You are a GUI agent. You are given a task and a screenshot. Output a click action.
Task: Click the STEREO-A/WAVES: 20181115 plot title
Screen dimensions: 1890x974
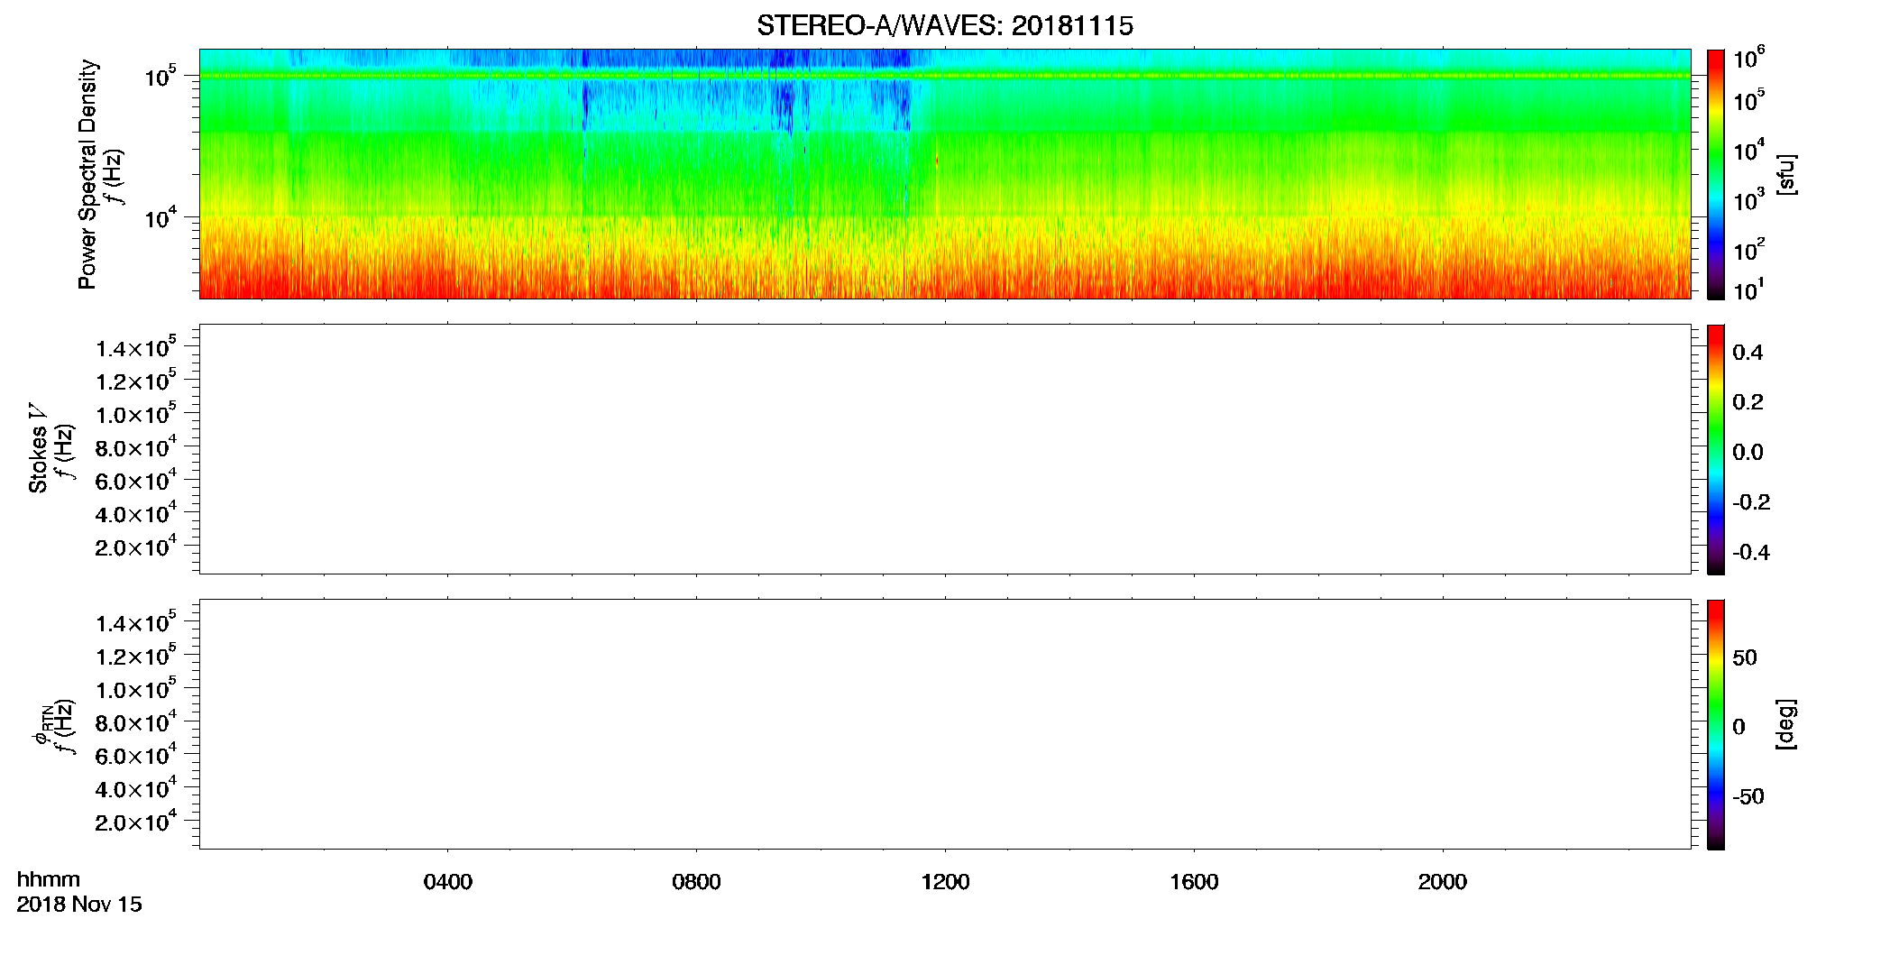[944, 26]
